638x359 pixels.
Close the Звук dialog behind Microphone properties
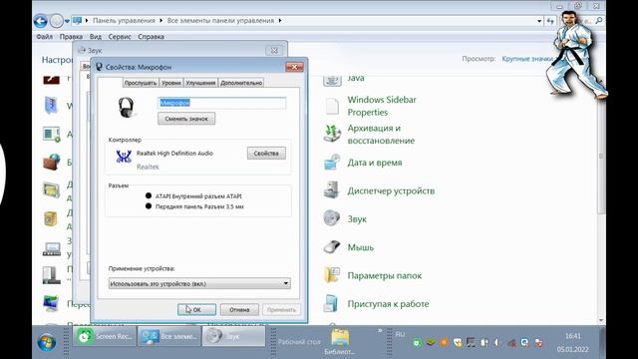275,51
